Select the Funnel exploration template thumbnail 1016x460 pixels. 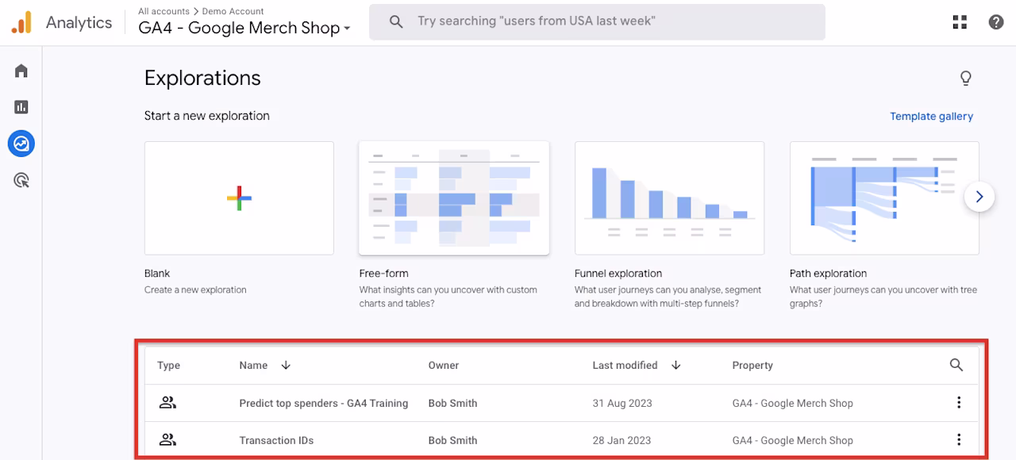[x=669, y=198]
